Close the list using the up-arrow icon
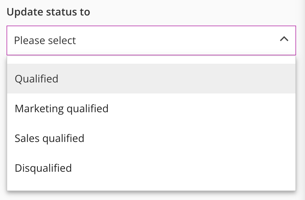Image resolution: width=305 pixels, height=200 pixels. (x=284, y=39)
